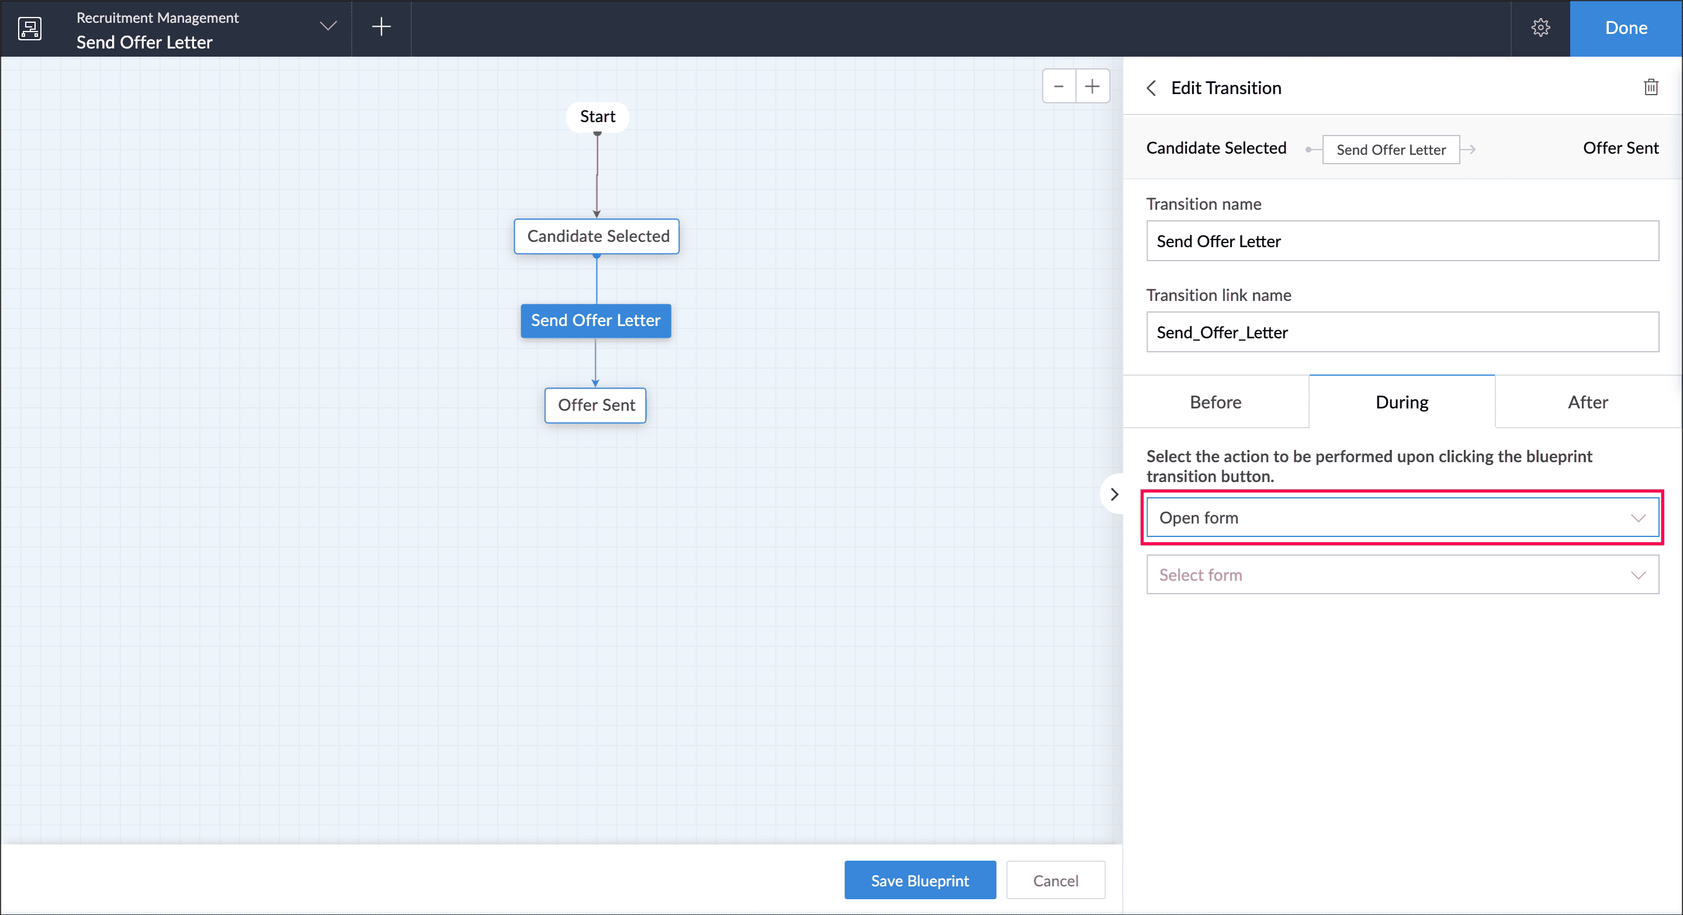Click the blueprint form icon top-left

[x=29, y=28]
